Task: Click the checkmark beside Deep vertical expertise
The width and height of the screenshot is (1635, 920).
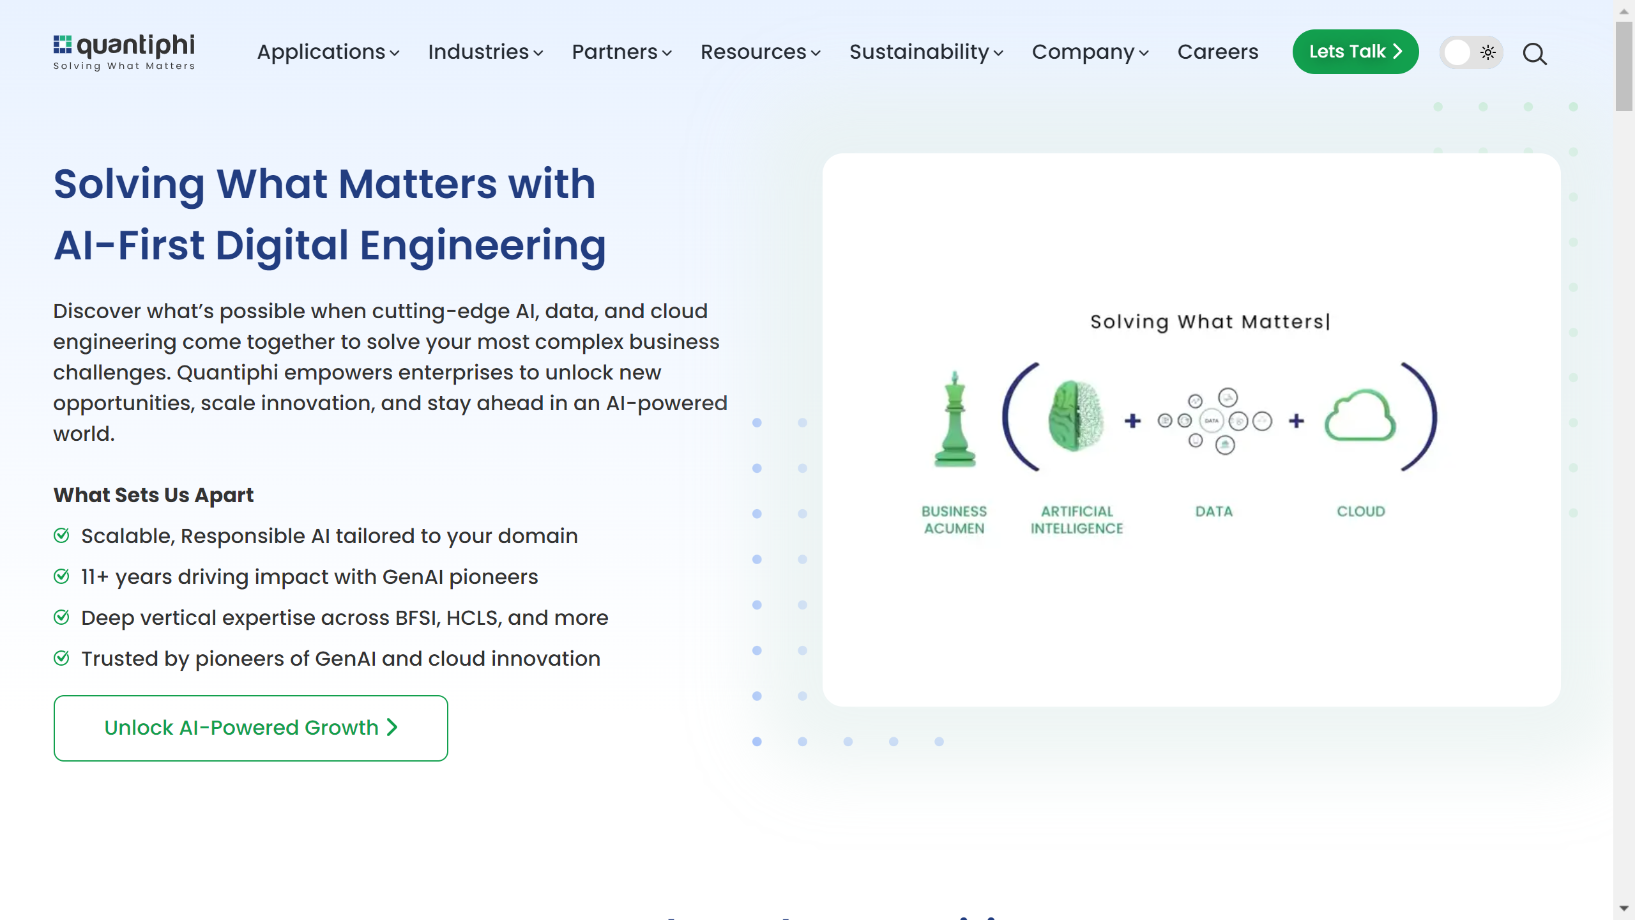Action: coord(62,617)
